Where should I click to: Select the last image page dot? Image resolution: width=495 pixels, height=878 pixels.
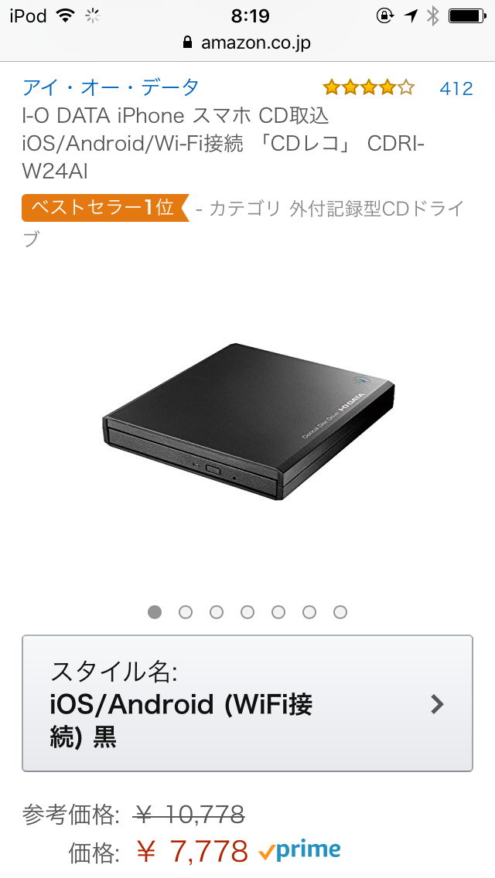point(340,612)
